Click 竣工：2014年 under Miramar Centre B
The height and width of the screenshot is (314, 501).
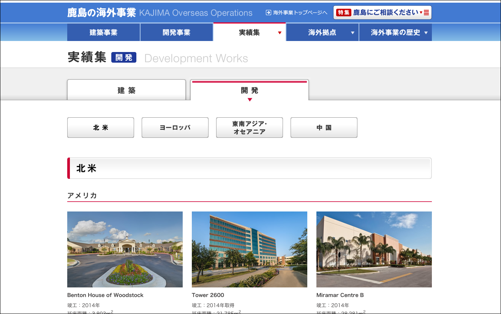tap(333, 305)
